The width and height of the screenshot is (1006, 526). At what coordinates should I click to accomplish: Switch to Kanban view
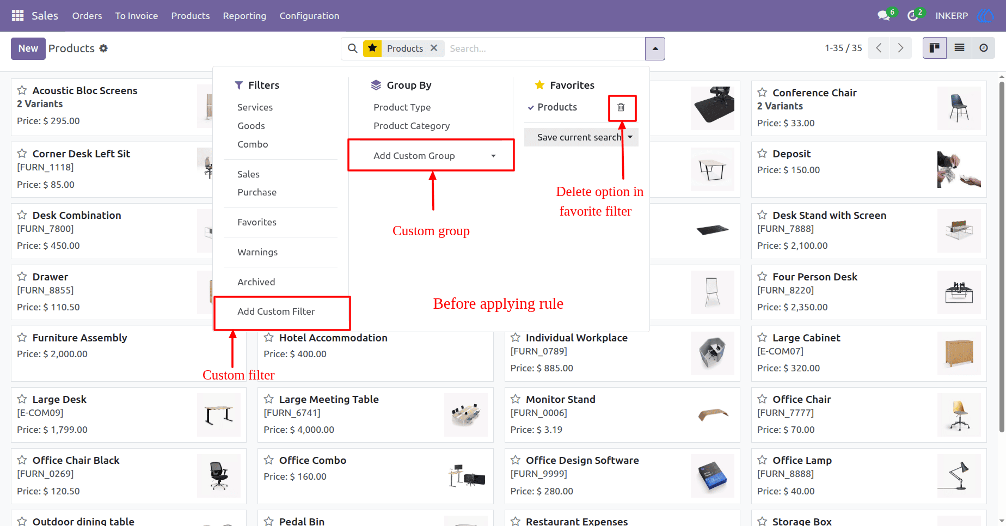(935, 48)
